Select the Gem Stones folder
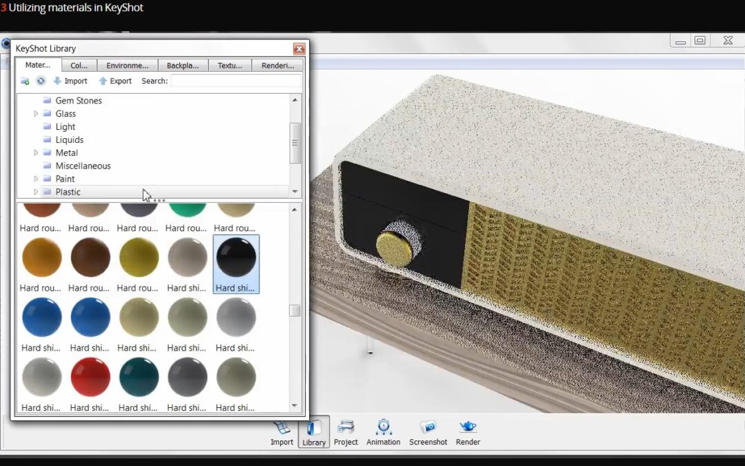 pos(79,100)
